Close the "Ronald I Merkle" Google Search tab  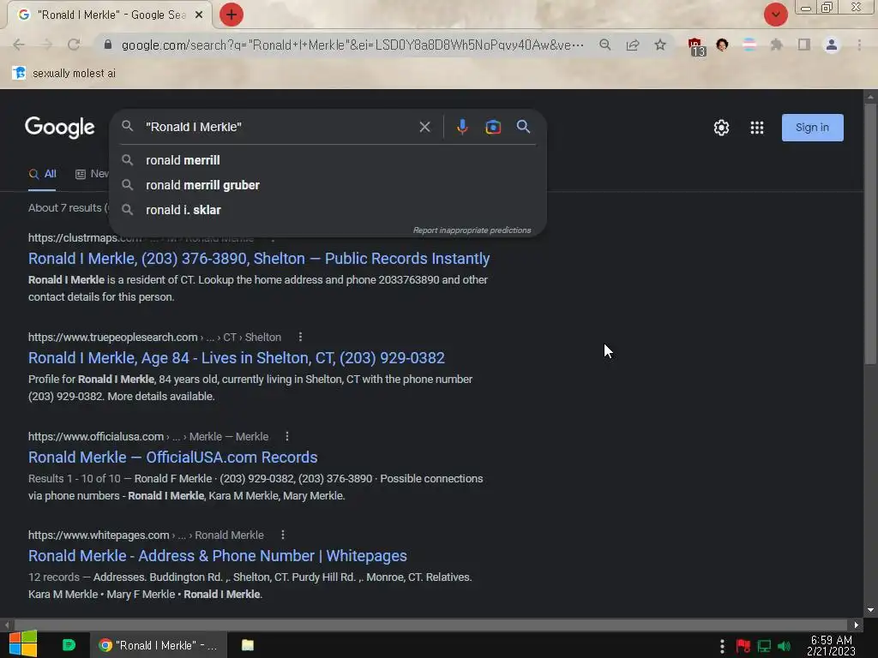tap(199, 15)
